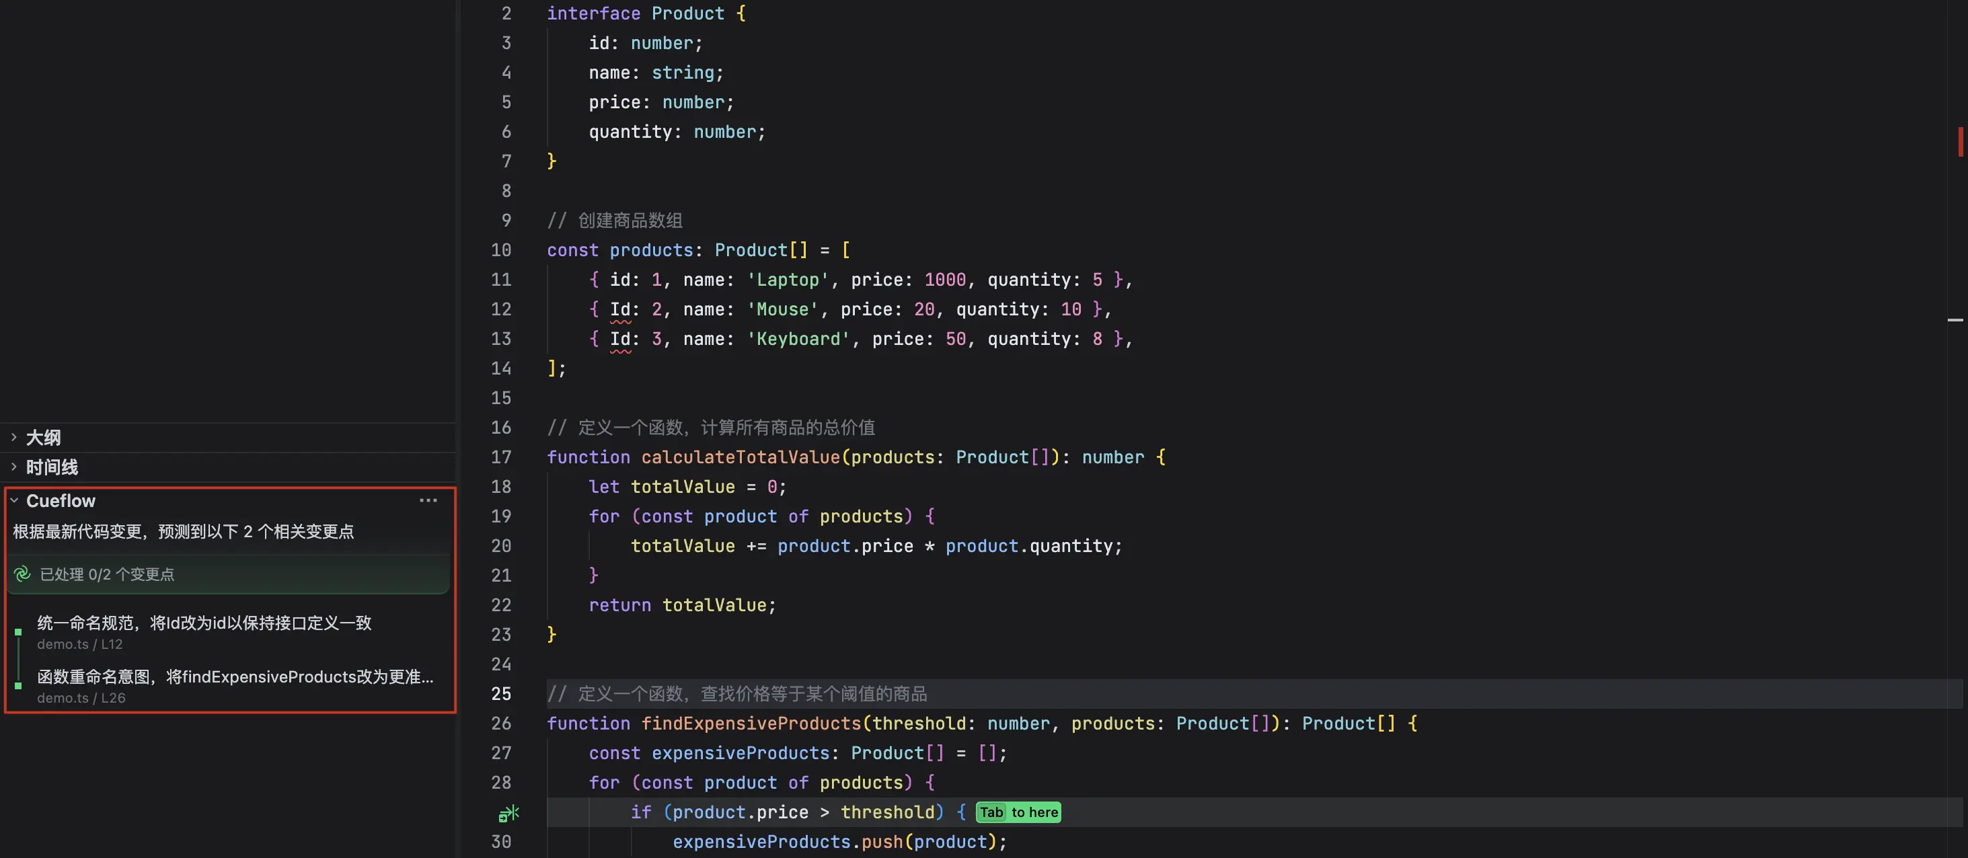Click error-underlined Id on line 13
The image size is (1968, 858).
pyautogui.click(x=619, y=339)
